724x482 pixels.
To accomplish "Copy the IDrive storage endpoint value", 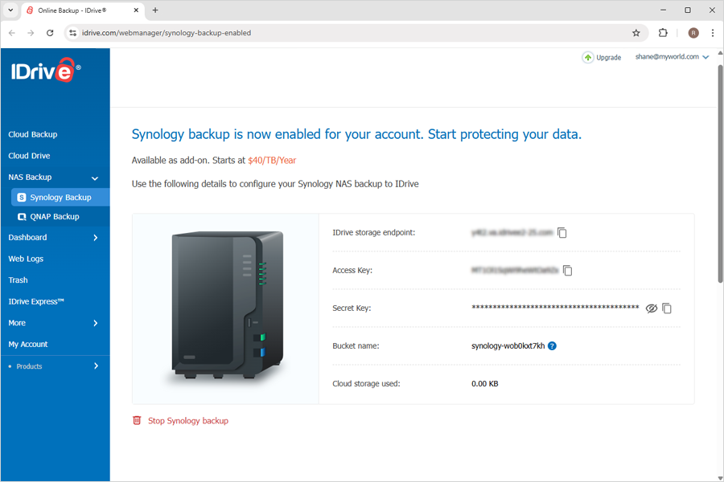I will coord(562,232).
